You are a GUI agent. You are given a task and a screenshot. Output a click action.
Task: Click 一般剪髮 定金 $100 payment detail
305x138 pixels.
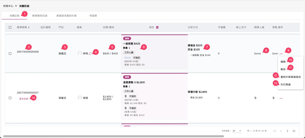coord(200,55)
